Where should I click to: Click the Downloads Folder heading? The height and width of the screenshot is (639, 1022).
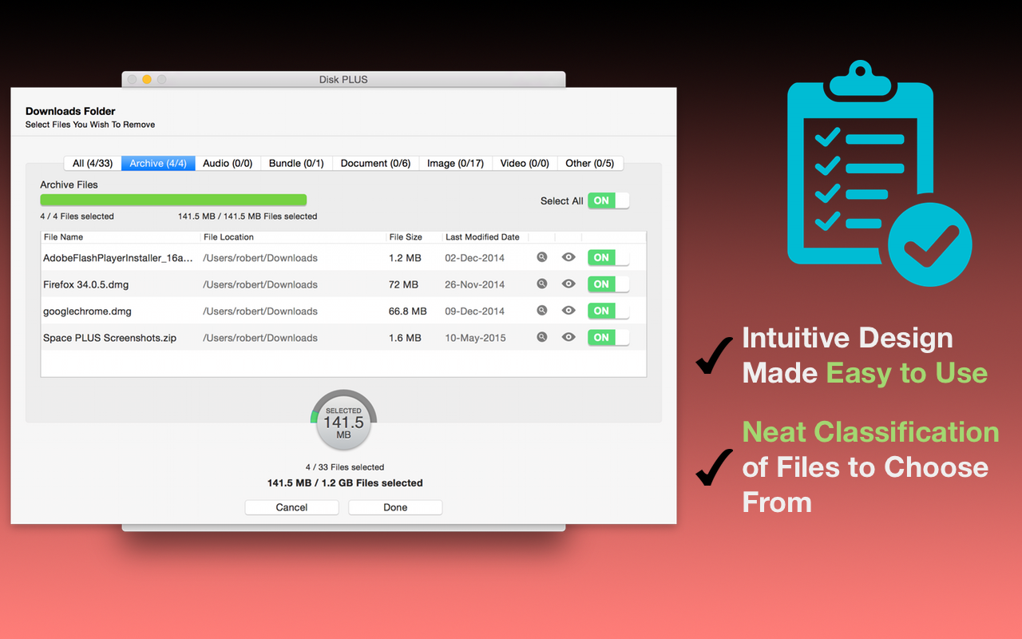70,111
